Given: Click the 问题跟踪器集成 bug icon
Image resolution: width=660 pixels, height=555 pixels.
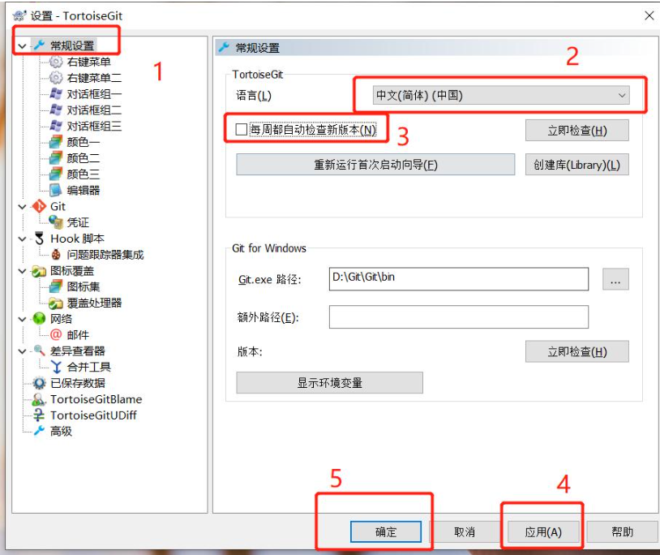Looking at the screenshot, I should coord(56,254).
